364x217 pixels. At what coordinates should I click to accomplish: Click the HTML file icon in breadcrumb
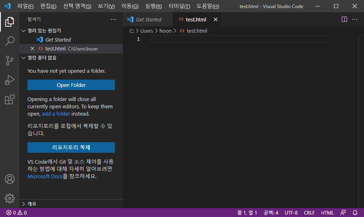pos(182,31)
